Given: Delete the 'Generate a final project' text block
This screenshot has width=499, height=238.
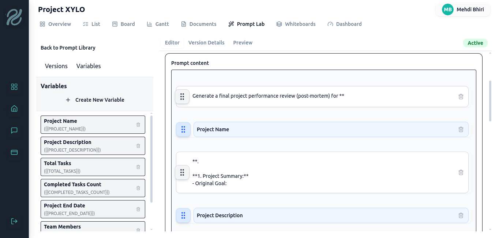Looking at the screenshot, I should tap(461, 97).
